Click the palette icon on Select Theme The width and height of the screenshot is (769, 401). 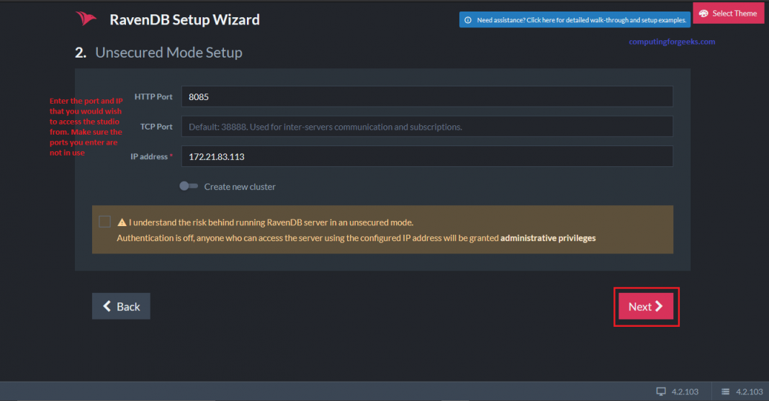[x=703, y=14]
